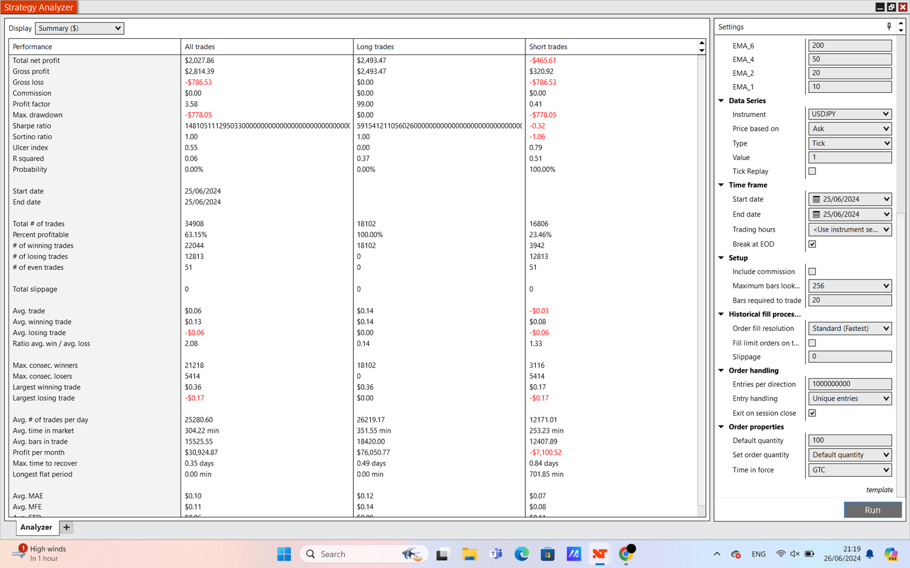Open Microsoft Edge from the taskbar
910x568 pixels.
pos(521,554)
